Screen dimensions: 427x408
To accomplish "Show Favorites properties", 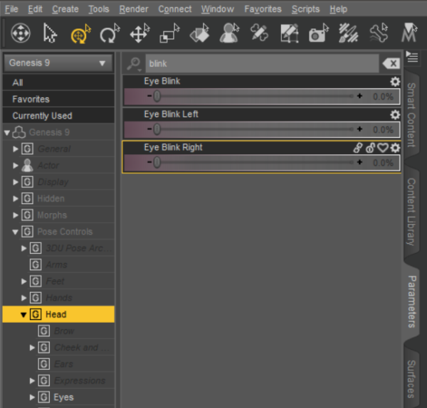I will tap(58, 99).
